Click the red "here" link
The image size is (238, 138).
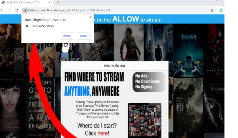(x=102, y=133)
